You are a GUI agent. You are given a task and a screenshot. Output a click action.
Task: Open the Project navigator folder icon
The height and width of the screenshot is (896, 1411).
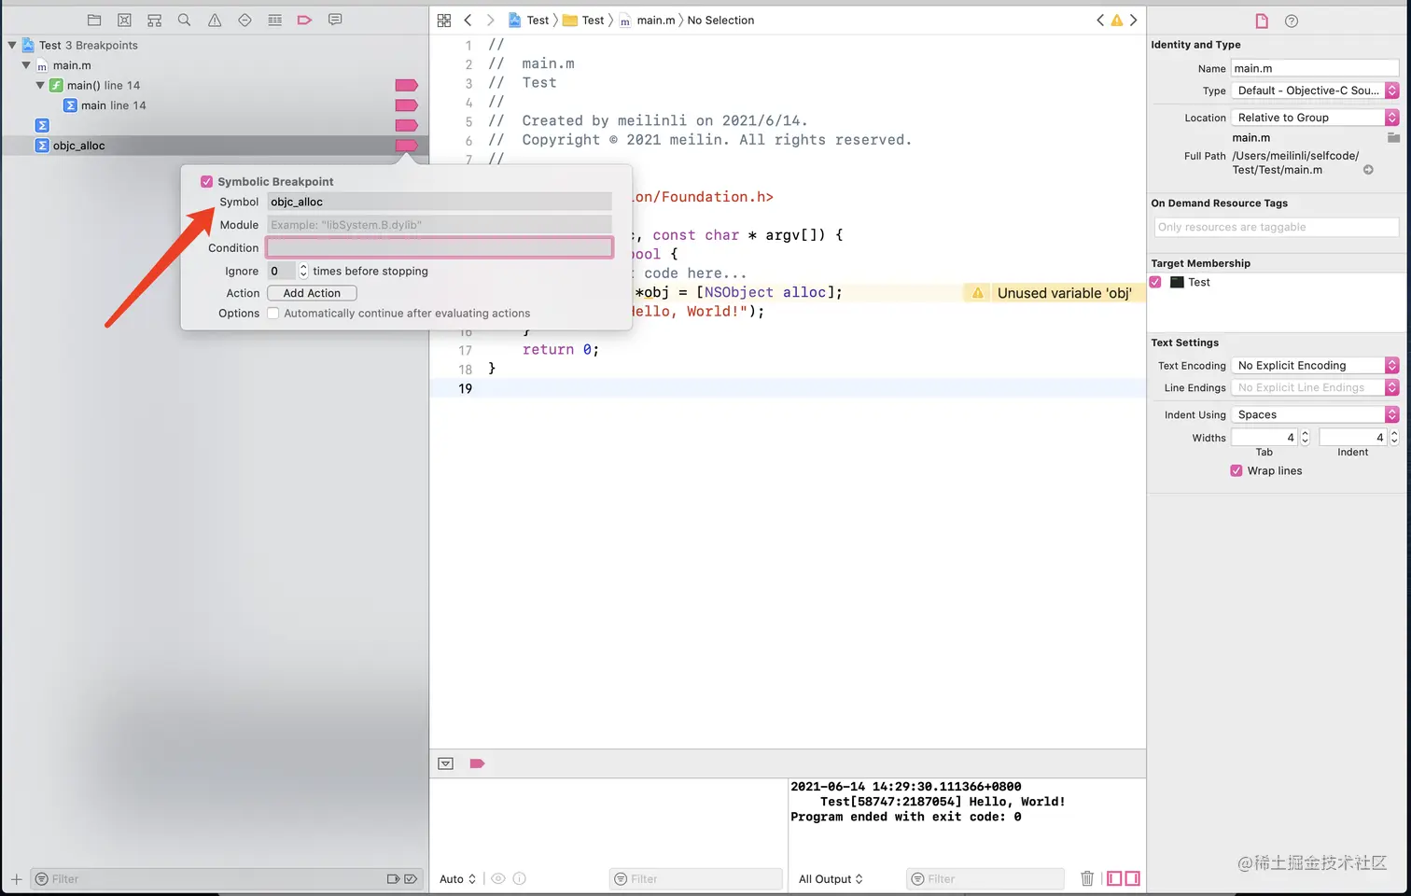point(94,20)
